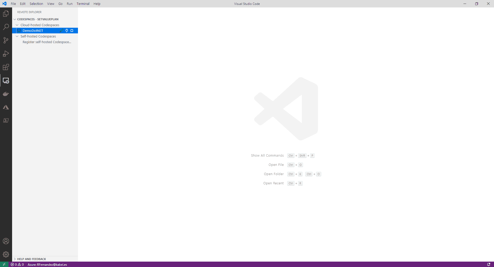Select the DemoDotNET codespace

(x=45, y=31)
